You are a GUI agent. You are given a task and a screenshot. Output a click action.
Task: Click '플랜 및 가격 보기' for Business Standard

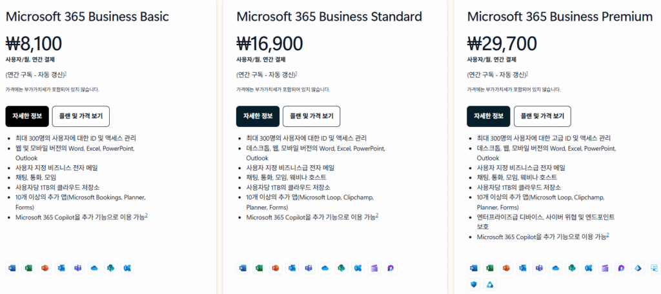click(x=311, y=116)
